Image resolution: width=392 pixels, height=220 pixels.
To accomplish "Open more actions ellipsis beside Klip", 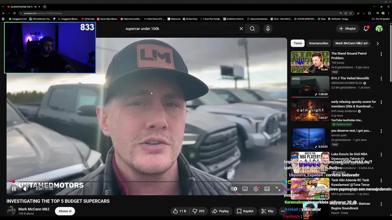I will click(283, 211).
